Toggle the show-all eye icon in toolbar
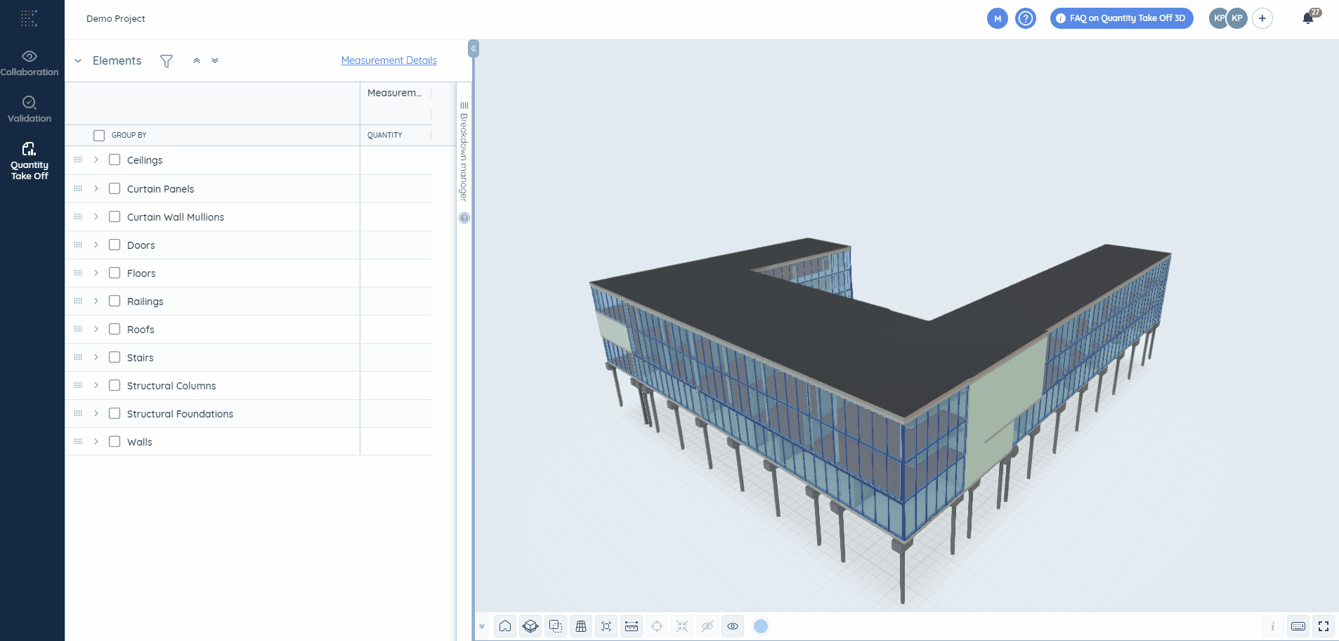1339x641 pixels. tap(733, 626)
